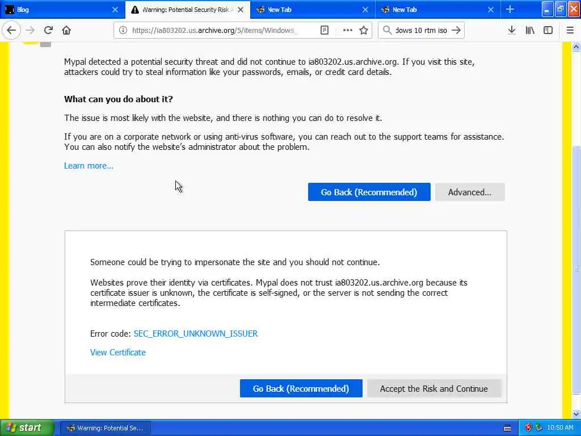Click Accept the Risk and Continue
This screenshot has height=436, width=581.
click(434, 388)
